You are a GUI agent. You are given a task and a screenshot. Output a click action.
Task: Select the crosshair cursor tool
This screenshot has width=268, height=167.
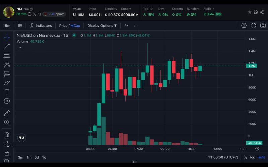coord(7,37)
